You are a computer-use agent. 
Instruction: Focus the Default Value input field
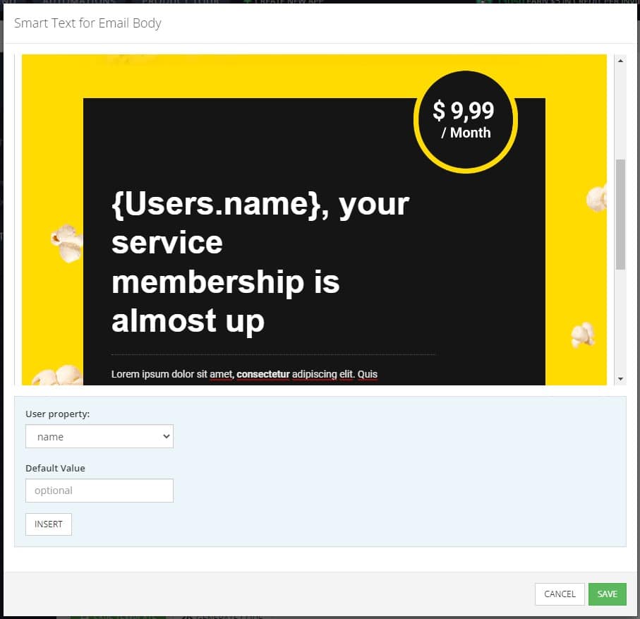click(99, 491)
